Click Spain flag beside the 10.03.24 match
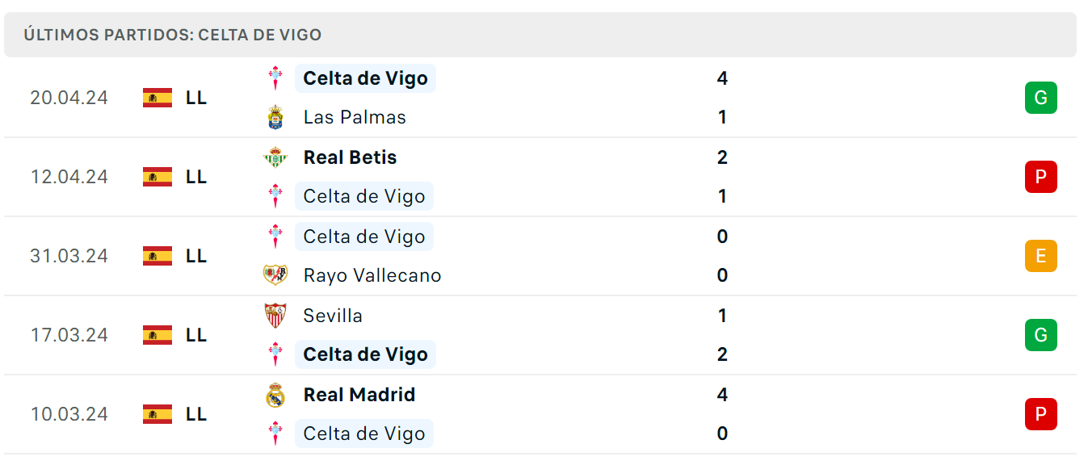This screenshot has width=1088, height=465. tap(158, 414)
